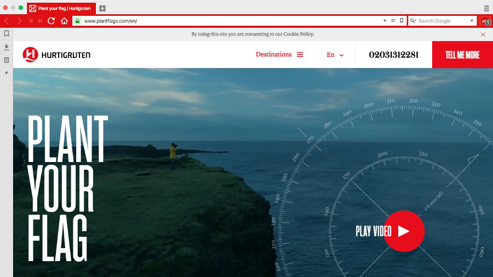The width and height of the screenshot is (493, 277).
Task: Click the rewind history button
Action: click(x=31, y=21)
